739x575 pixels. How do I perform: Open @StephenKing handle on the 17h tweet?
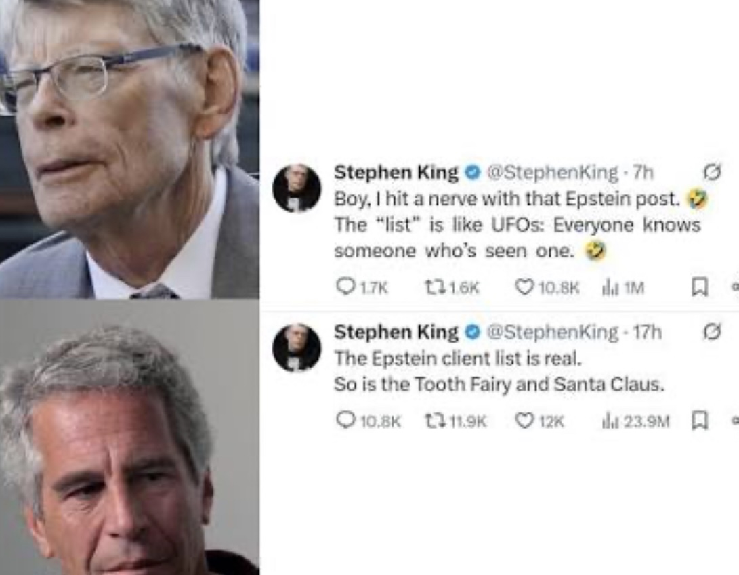click(551, 333)
